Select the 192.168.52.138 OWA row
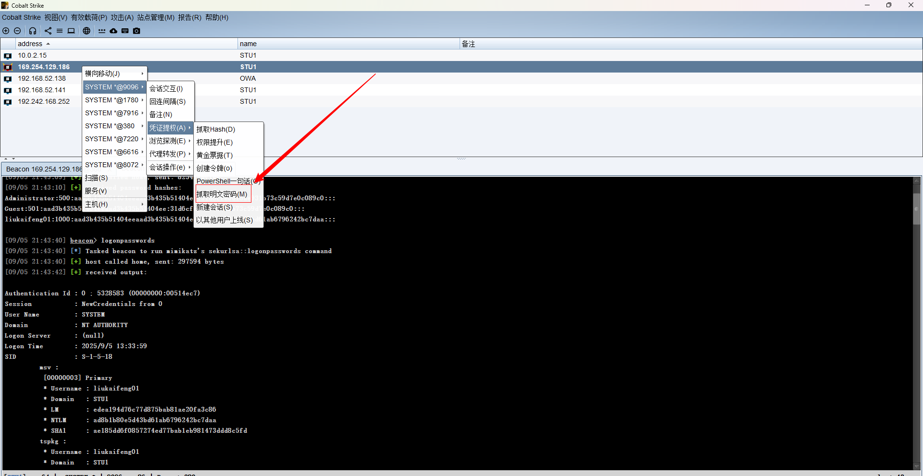This screenshot has width=923, height=476. tap(461, 78)
